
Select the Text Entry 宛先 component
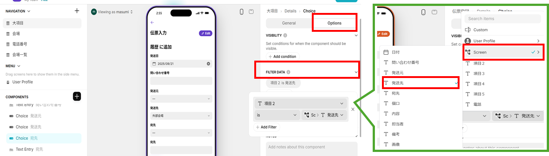[44, 149]
